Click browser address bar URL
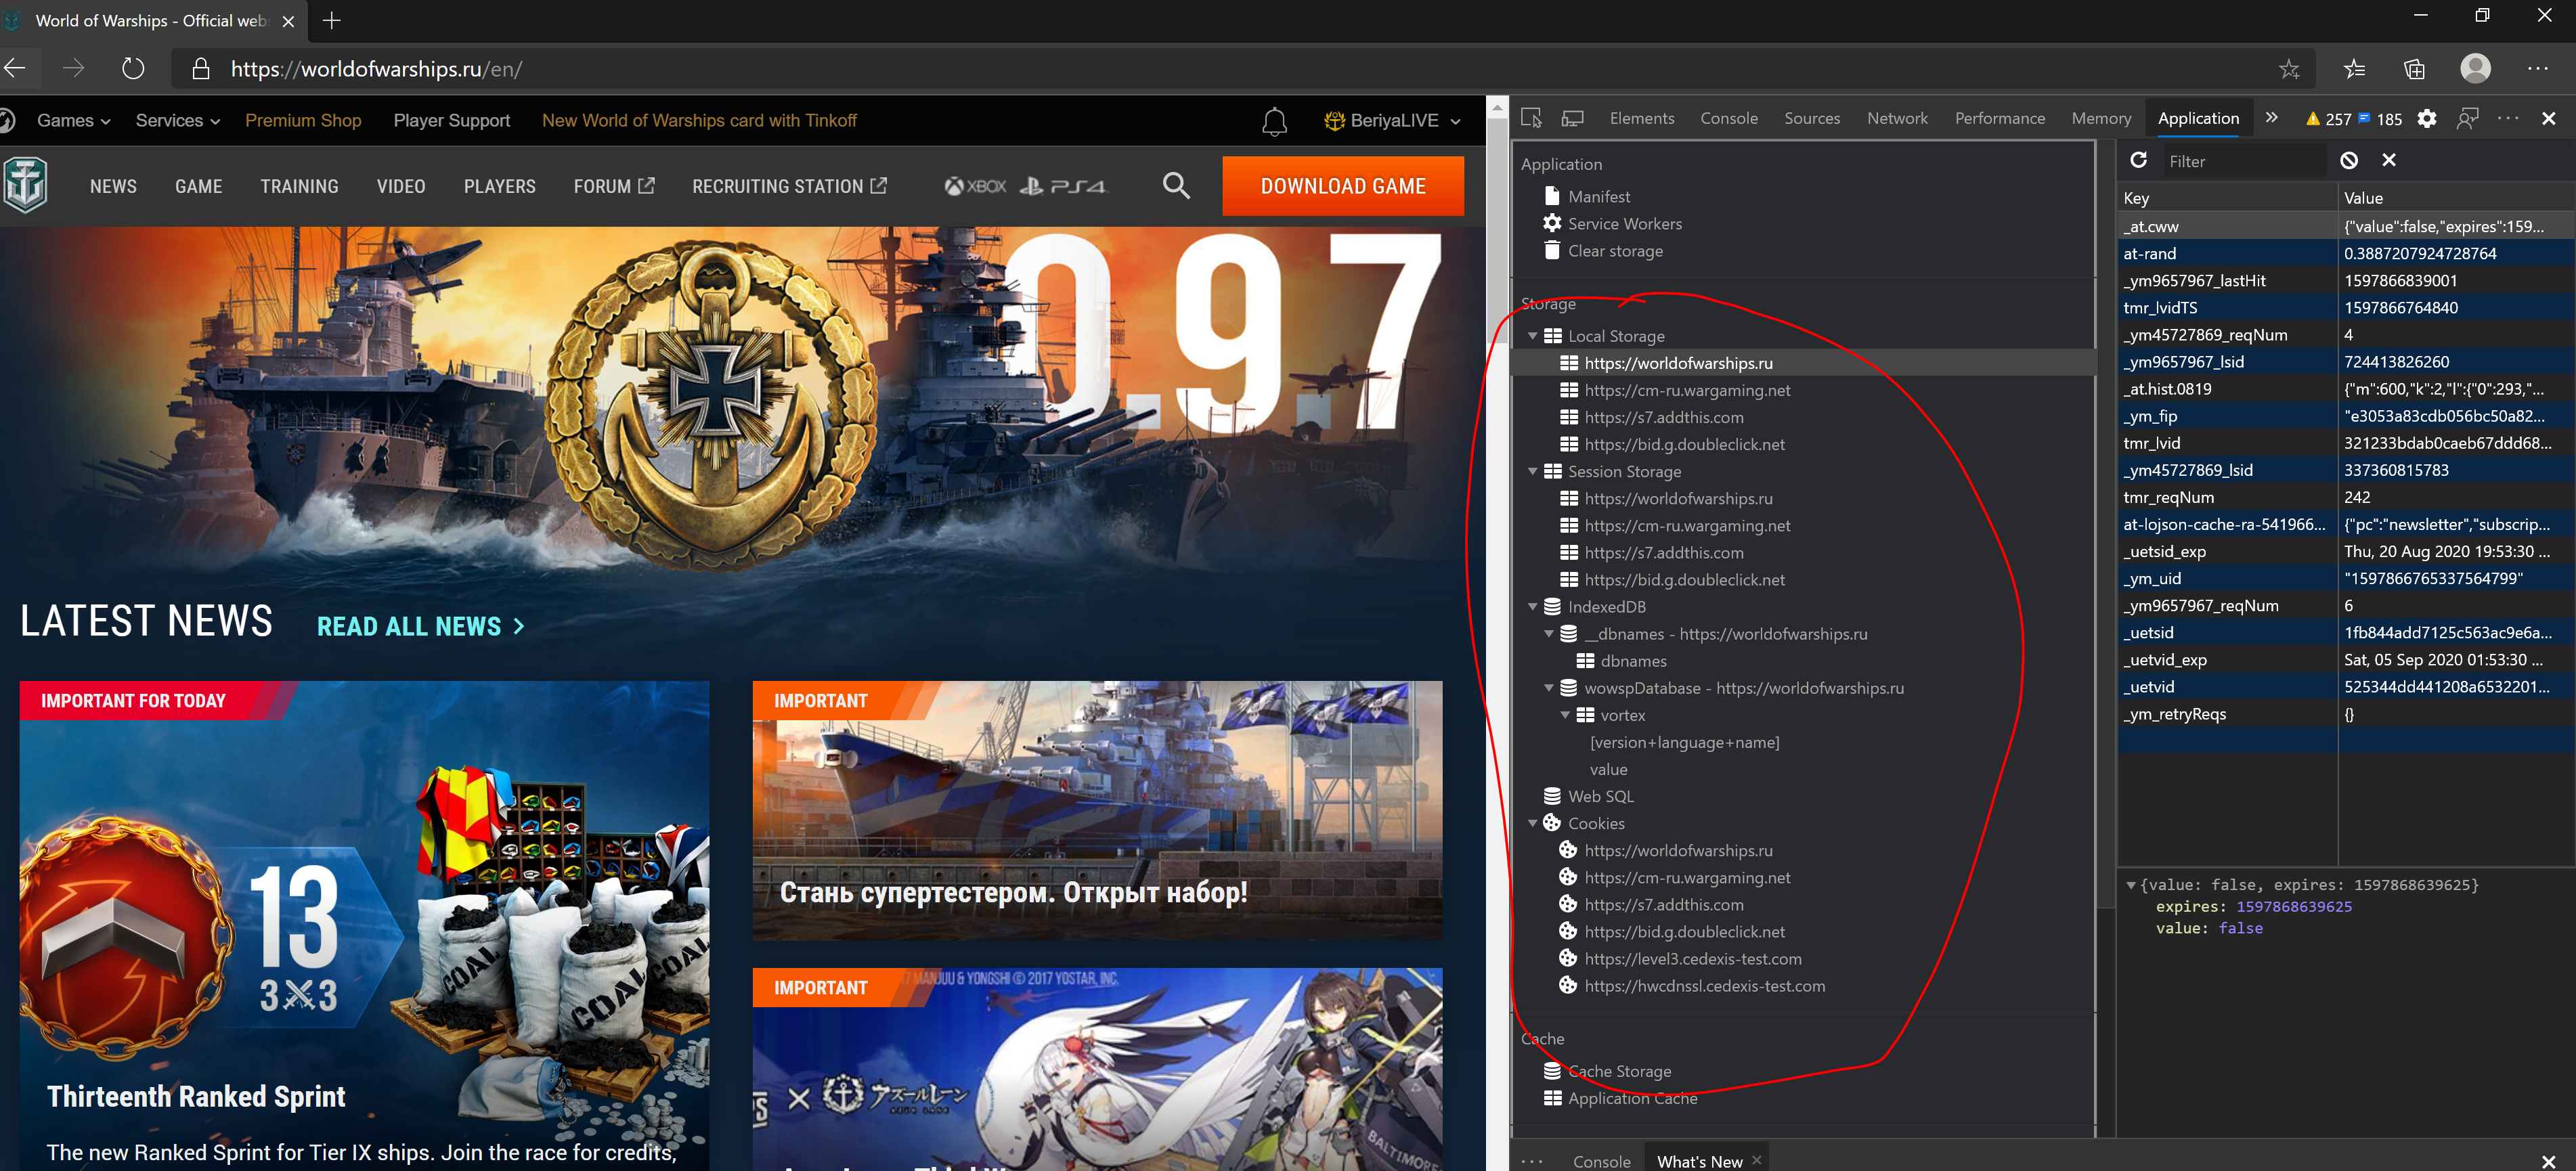The image size is (2576, 1171). point(376,69)
